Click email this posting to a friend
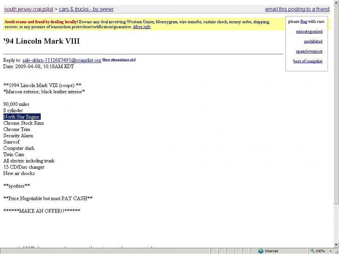Viewport: 339px width, 254px height. 297,9
